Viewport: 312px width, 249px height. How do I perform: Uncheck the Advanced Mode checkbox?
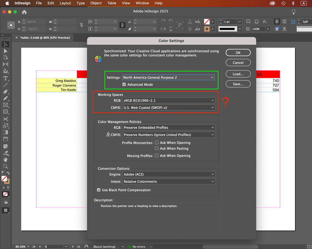coord(124,84)
